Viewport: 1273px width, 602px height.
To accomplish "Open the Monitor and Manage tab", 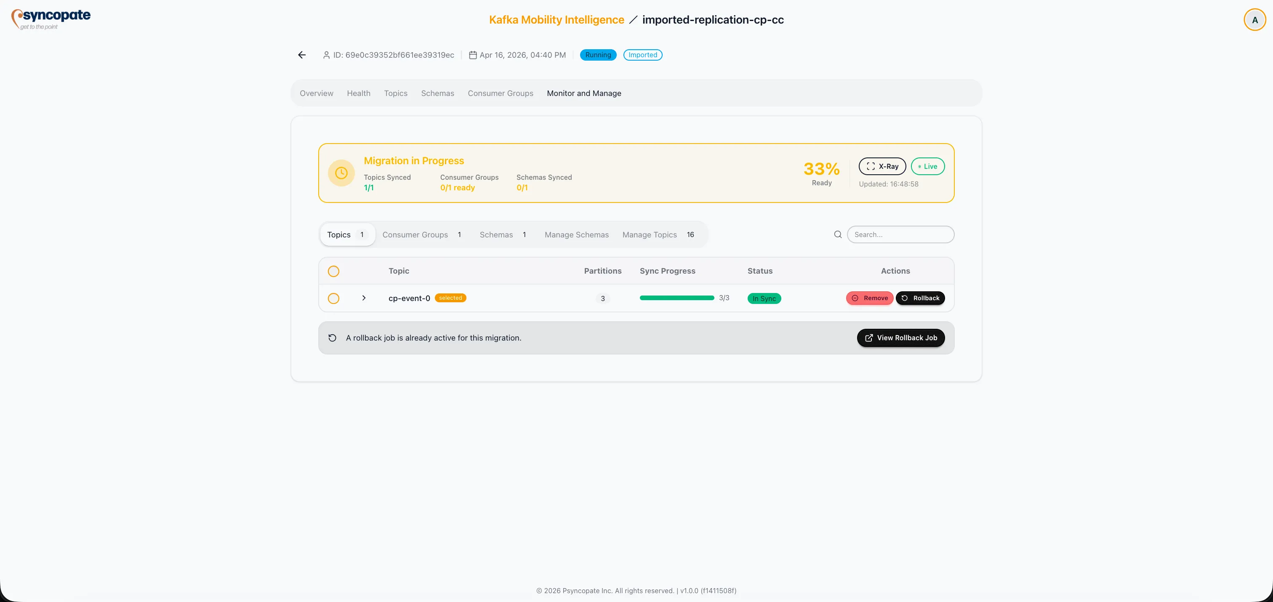I will coord(584,93).
